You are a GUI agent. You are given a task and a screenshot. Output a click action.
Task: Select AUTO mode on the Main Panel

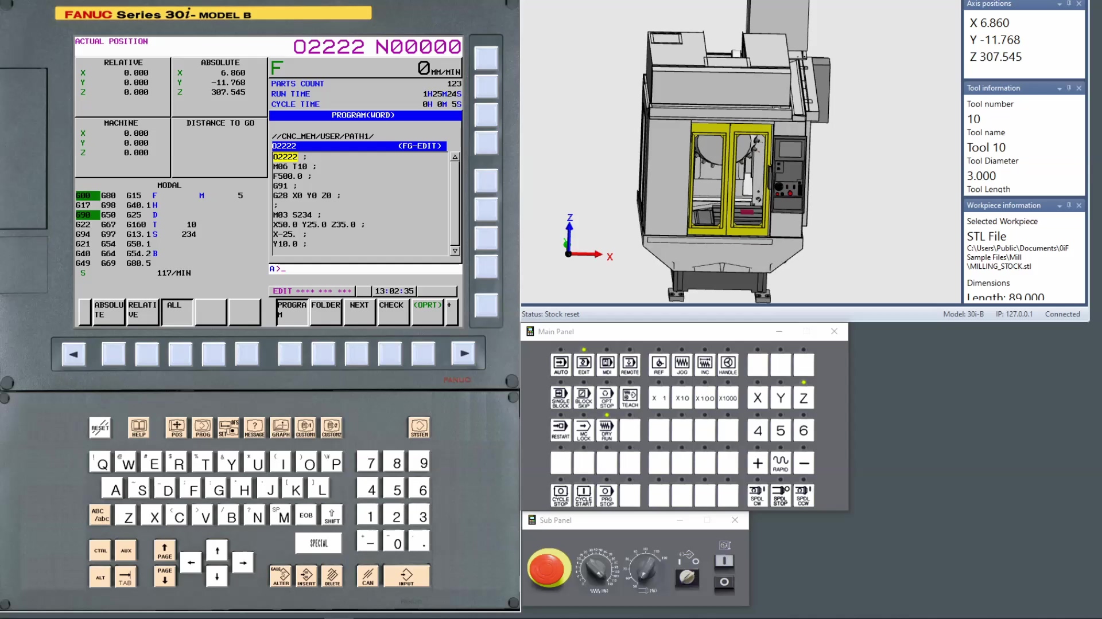click(x=561, y=365)
